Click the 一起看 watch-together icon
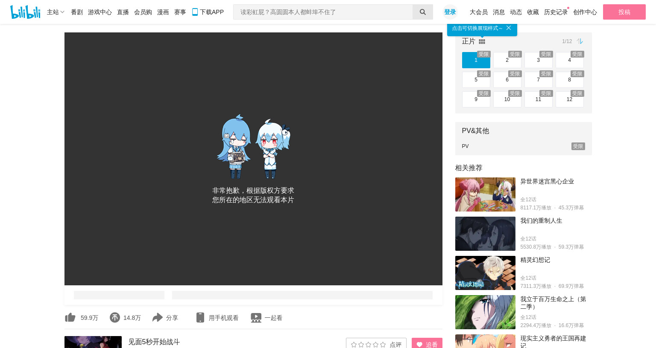The width and height of the screenshot is (656, 348). click(256, 318)
